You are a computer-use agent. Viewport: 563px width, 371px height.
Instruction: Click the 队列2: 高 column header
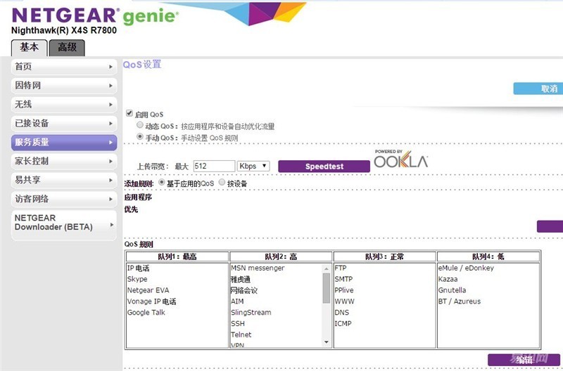pyautogui.click(x=281, y=256)
